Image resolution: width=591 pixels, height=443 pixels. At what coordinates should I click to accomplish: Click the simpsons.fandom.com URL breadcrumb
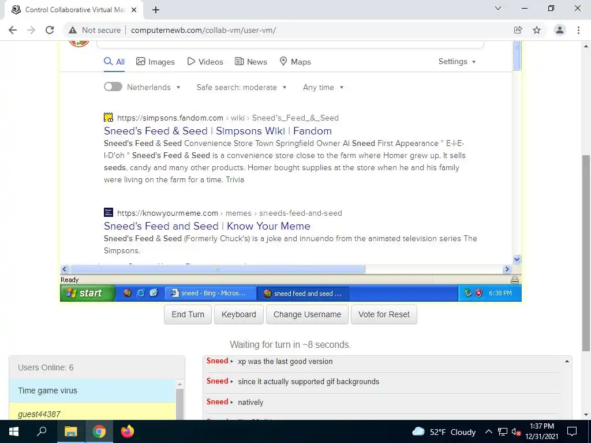(x=227, y=118)
